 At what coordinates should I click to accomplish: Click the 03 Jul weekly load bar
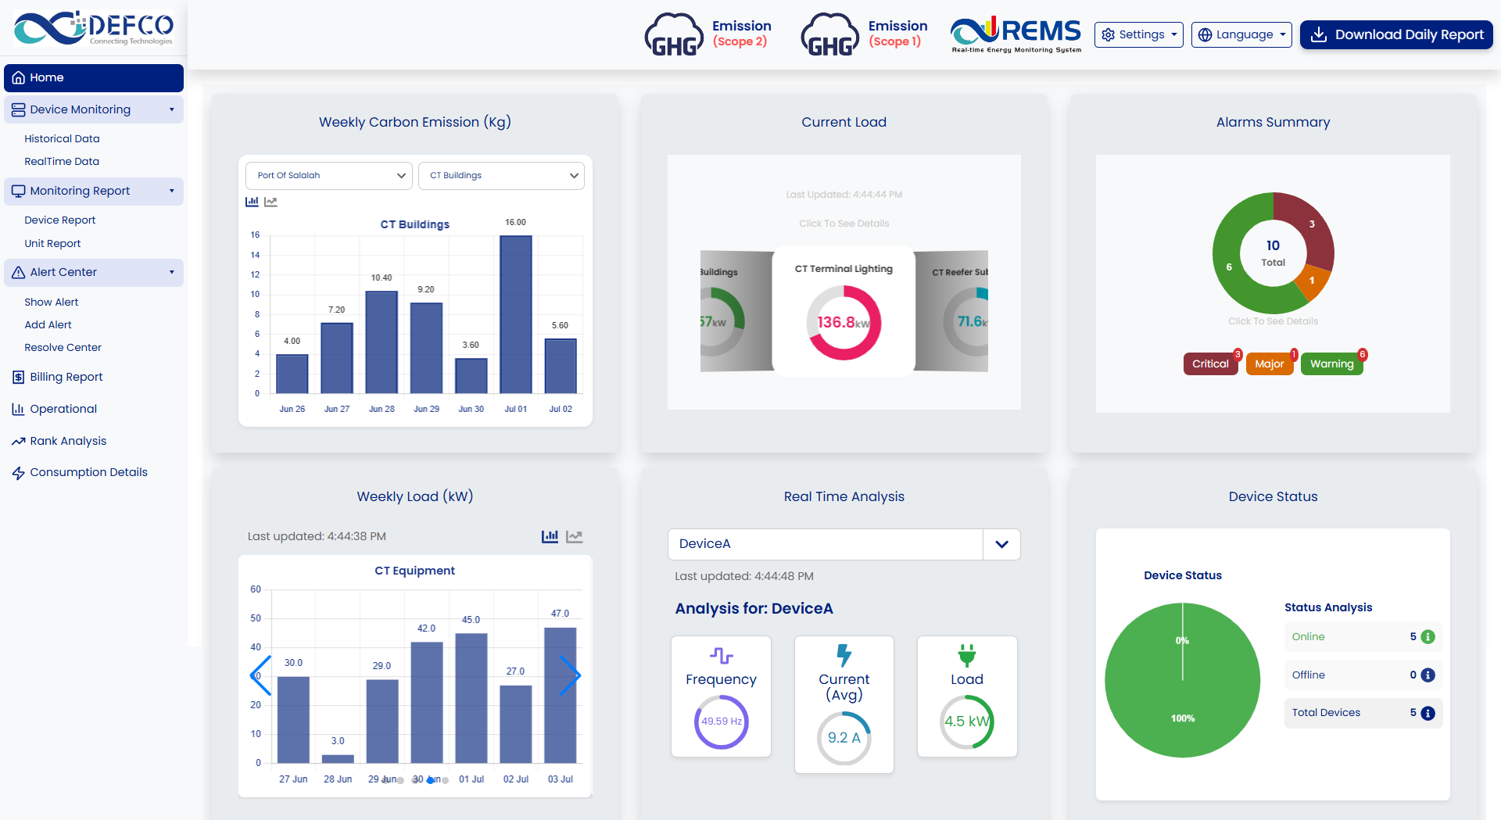click(x=561, y=695)
